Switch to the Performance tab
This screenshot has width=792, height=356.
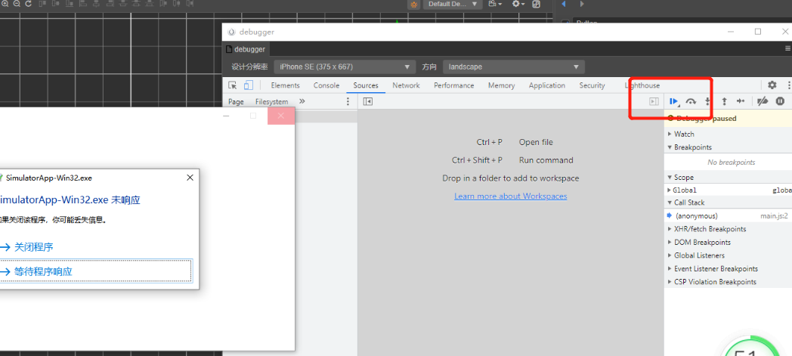(x=454, y=85)
